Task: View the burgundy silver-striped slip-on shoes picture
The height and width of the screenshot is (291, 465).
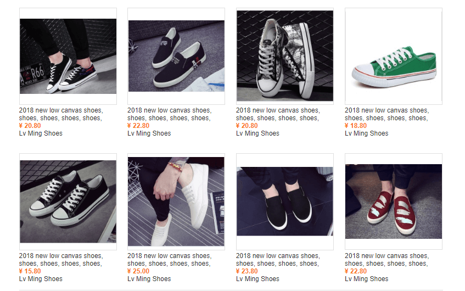Action: tap(394, 202)
